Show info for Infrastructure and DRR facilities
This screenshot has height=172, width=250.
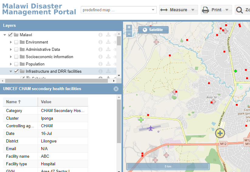click(x=101, y=71)
